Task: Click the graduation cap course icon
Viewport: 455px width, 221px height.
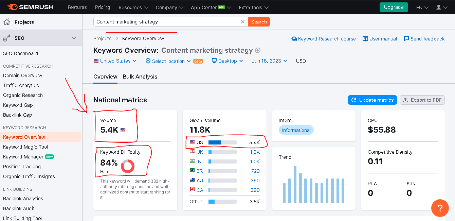Action: pyautogui.click(x=294, y=39)
